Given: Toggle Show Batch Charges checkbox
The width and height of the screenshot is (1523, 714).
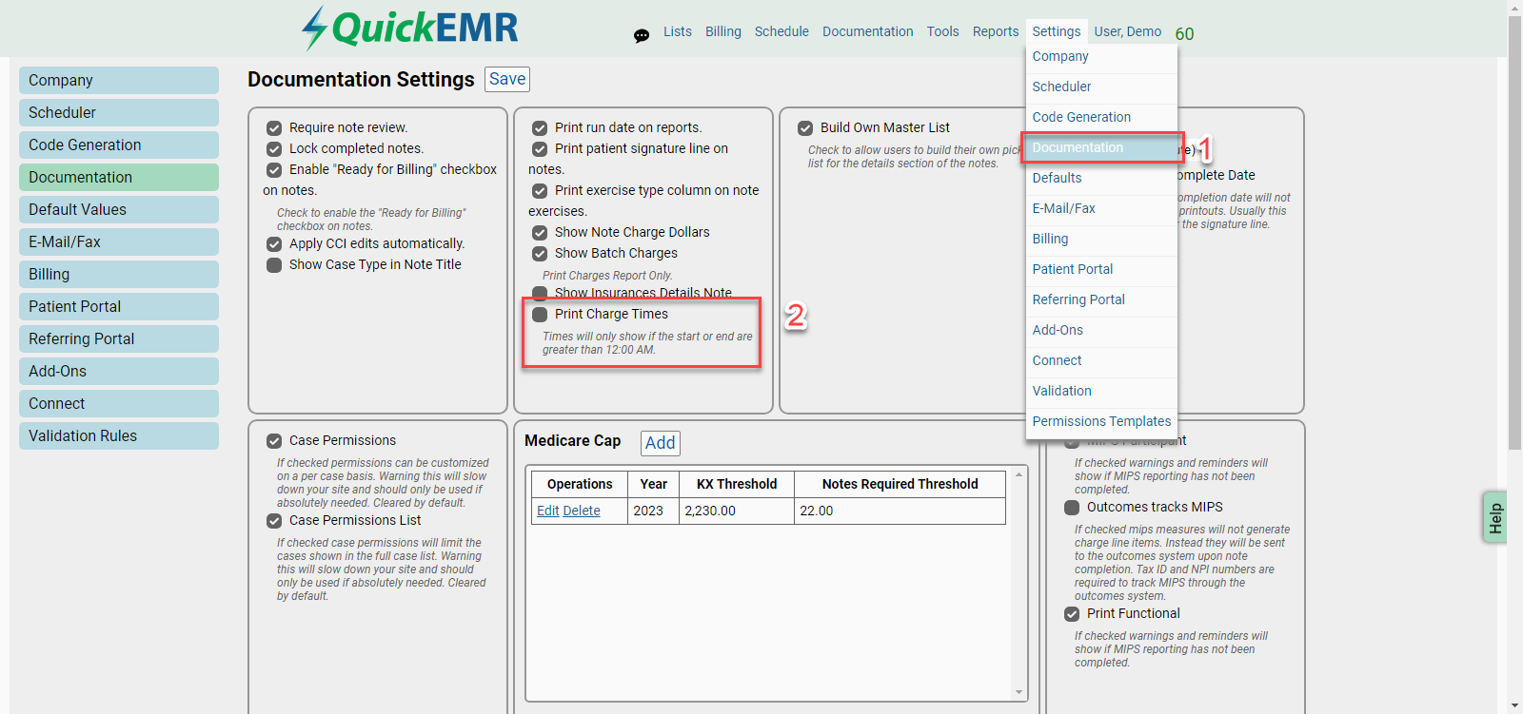Looking at the screenshot, I should [540, 254].
